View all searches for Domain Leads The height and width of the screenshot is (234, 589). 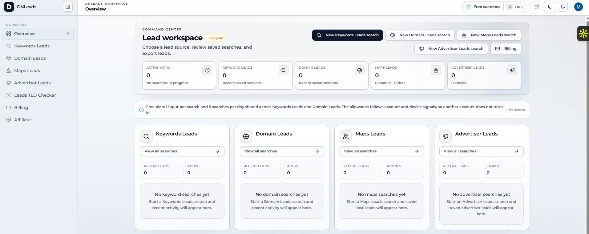(x=282, y=151)
